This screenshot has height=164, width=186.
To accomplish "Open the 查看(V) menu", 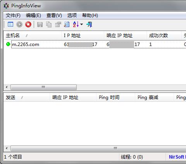I will pos(54,15).
